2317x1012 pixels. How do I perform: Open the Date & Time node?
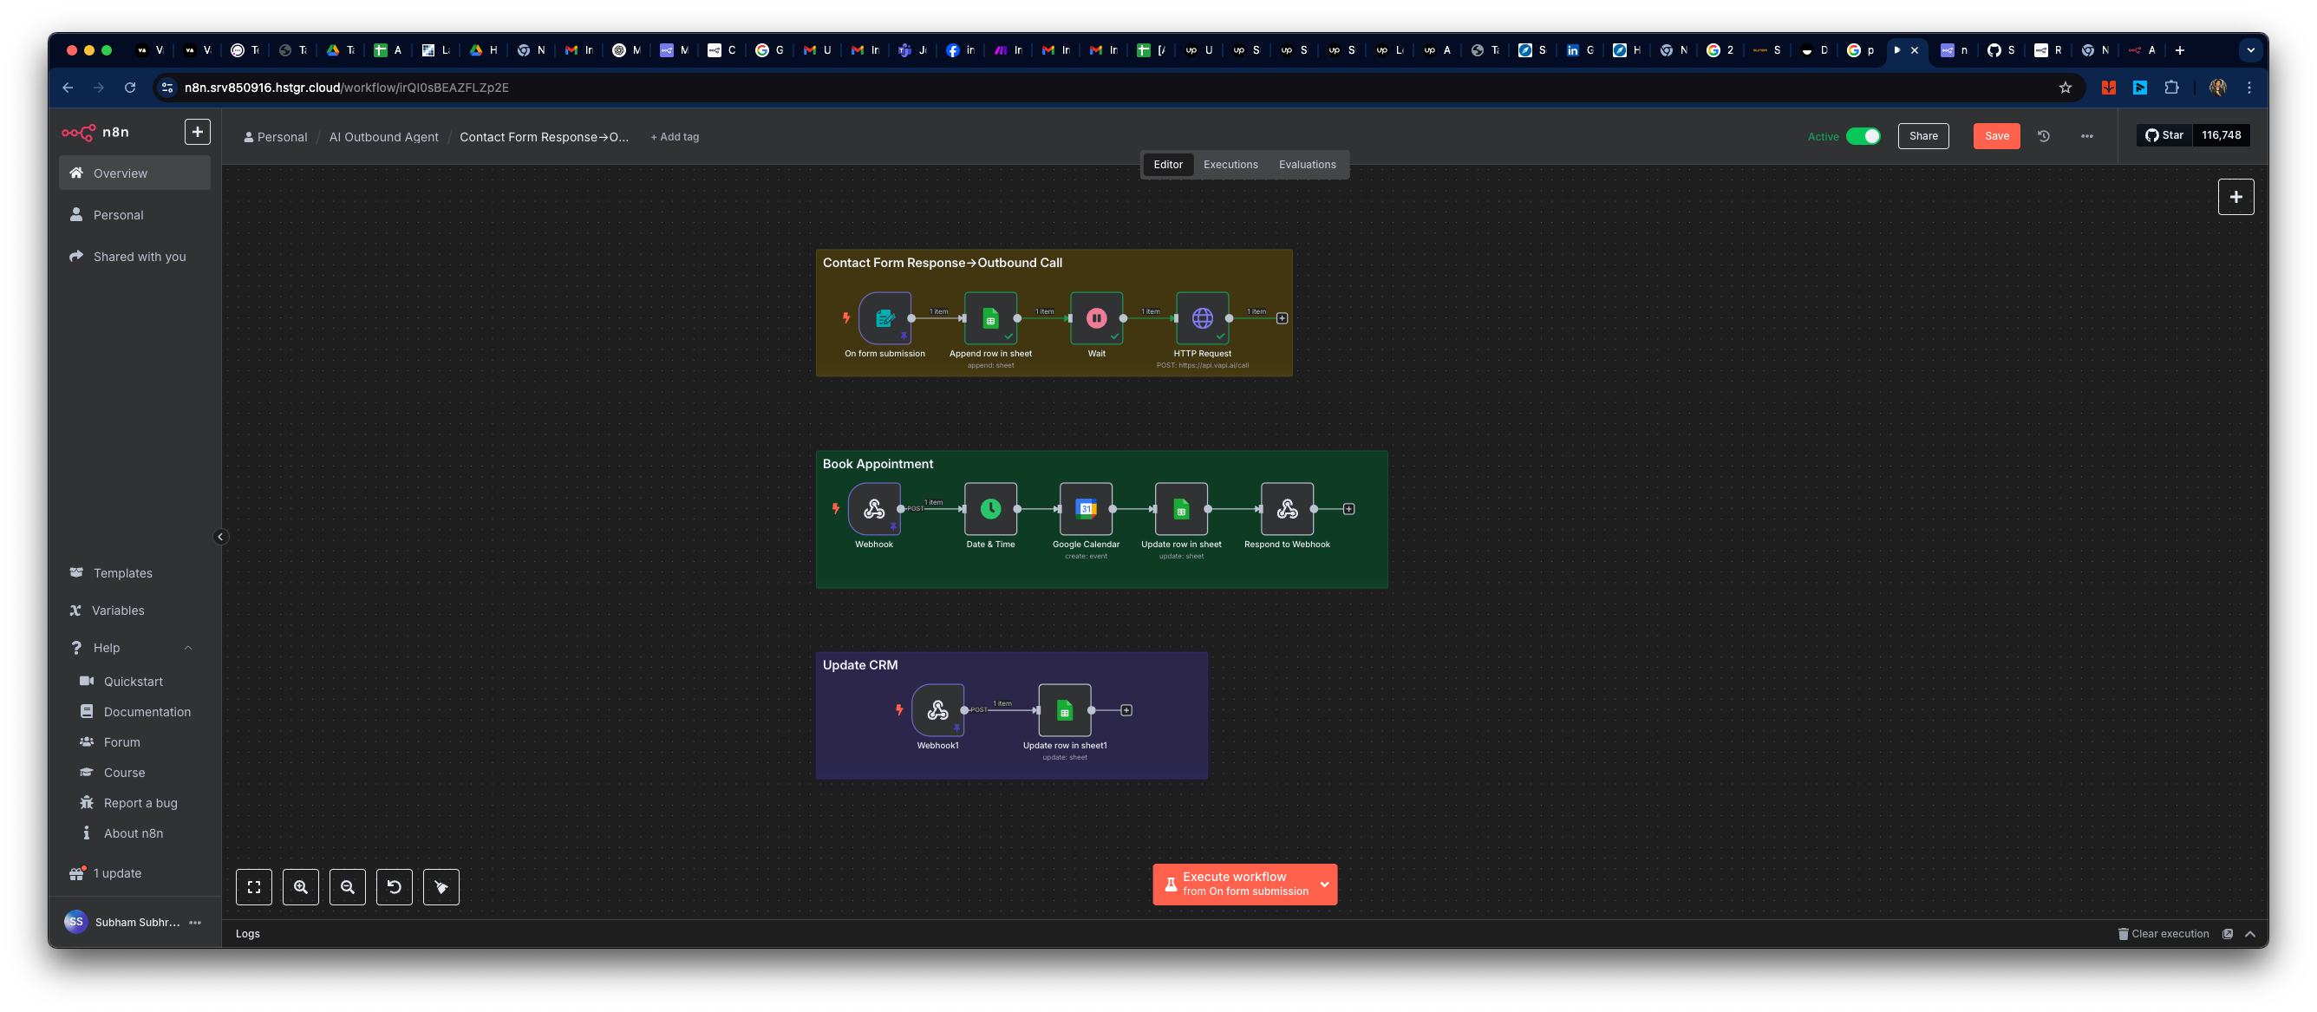coord(990,508)
